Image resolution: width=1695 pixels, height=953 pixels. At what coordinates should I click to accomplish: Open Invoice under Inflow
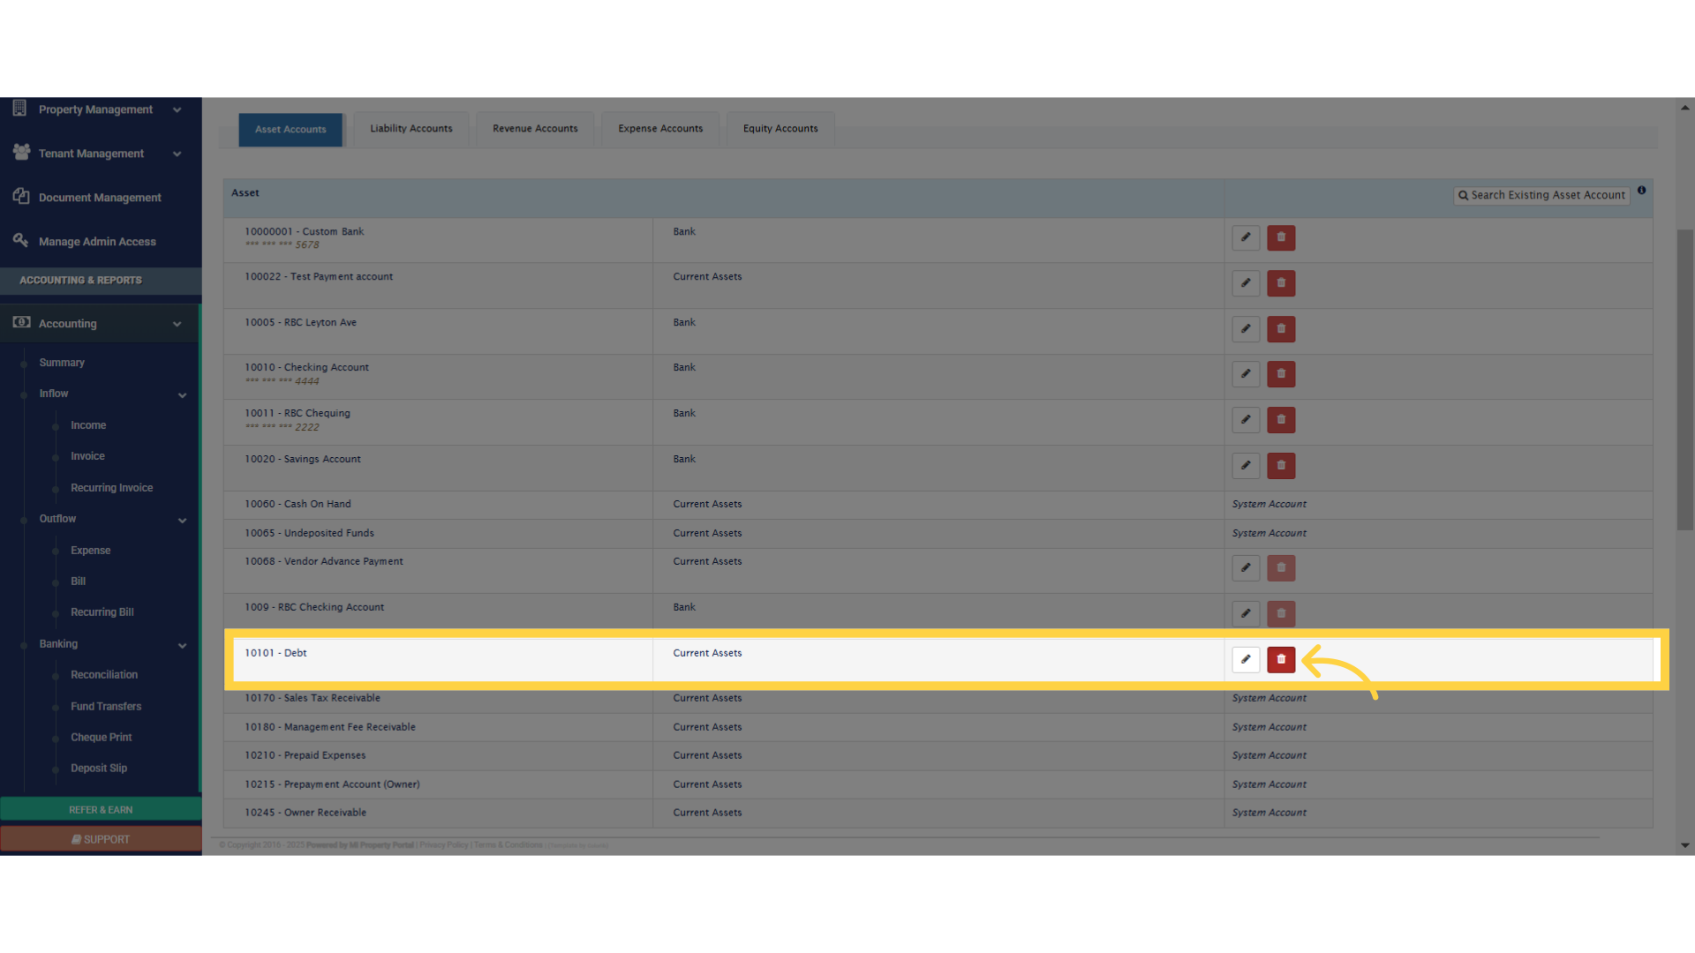[x=87, y=456]
